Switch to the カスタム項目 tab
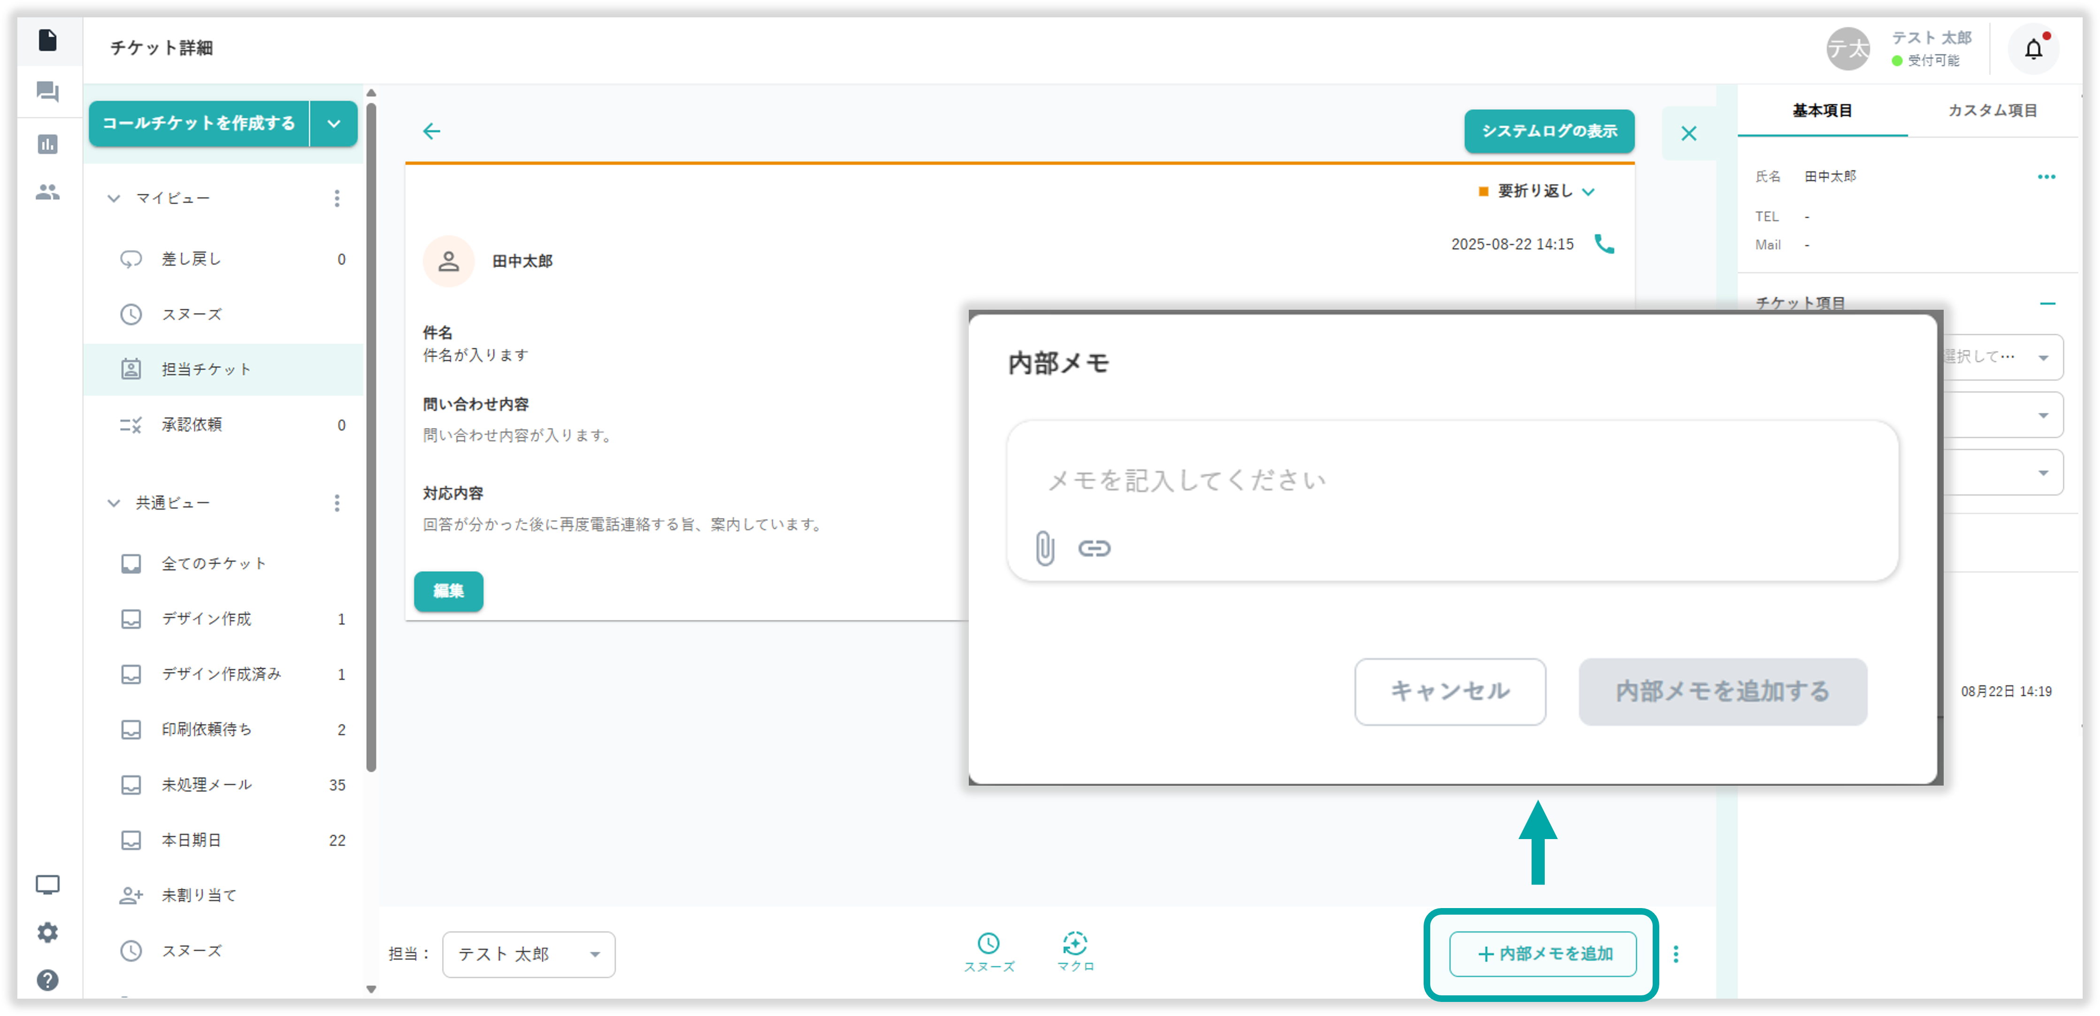The height and width of the screenshot is (1016, 2100). click(x=1992, y=111)
